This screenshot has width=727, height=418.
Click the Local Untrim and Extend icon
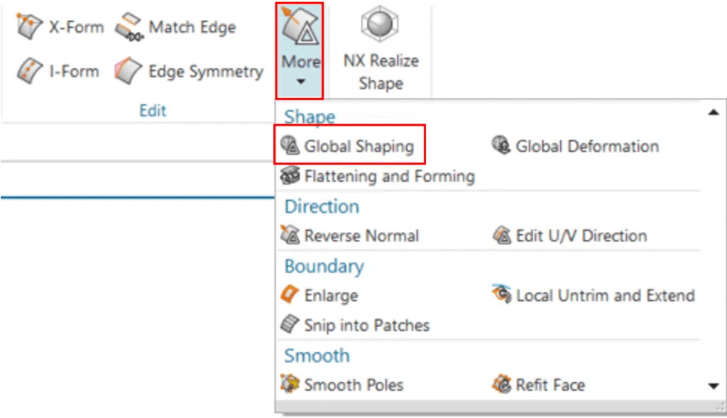(x=502, y=293)
